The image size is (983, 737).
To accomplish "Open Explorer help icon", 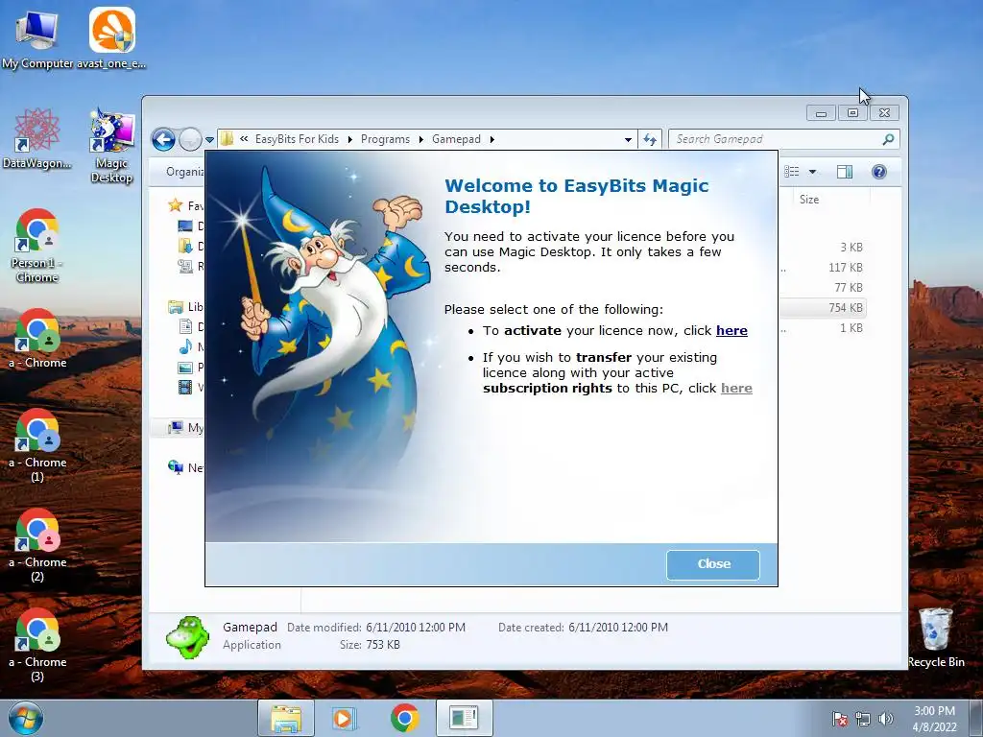I will 879,172.
